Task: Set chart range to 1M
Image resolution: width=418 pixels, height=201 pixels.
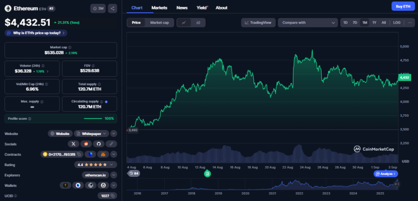Action: [365, 23]
